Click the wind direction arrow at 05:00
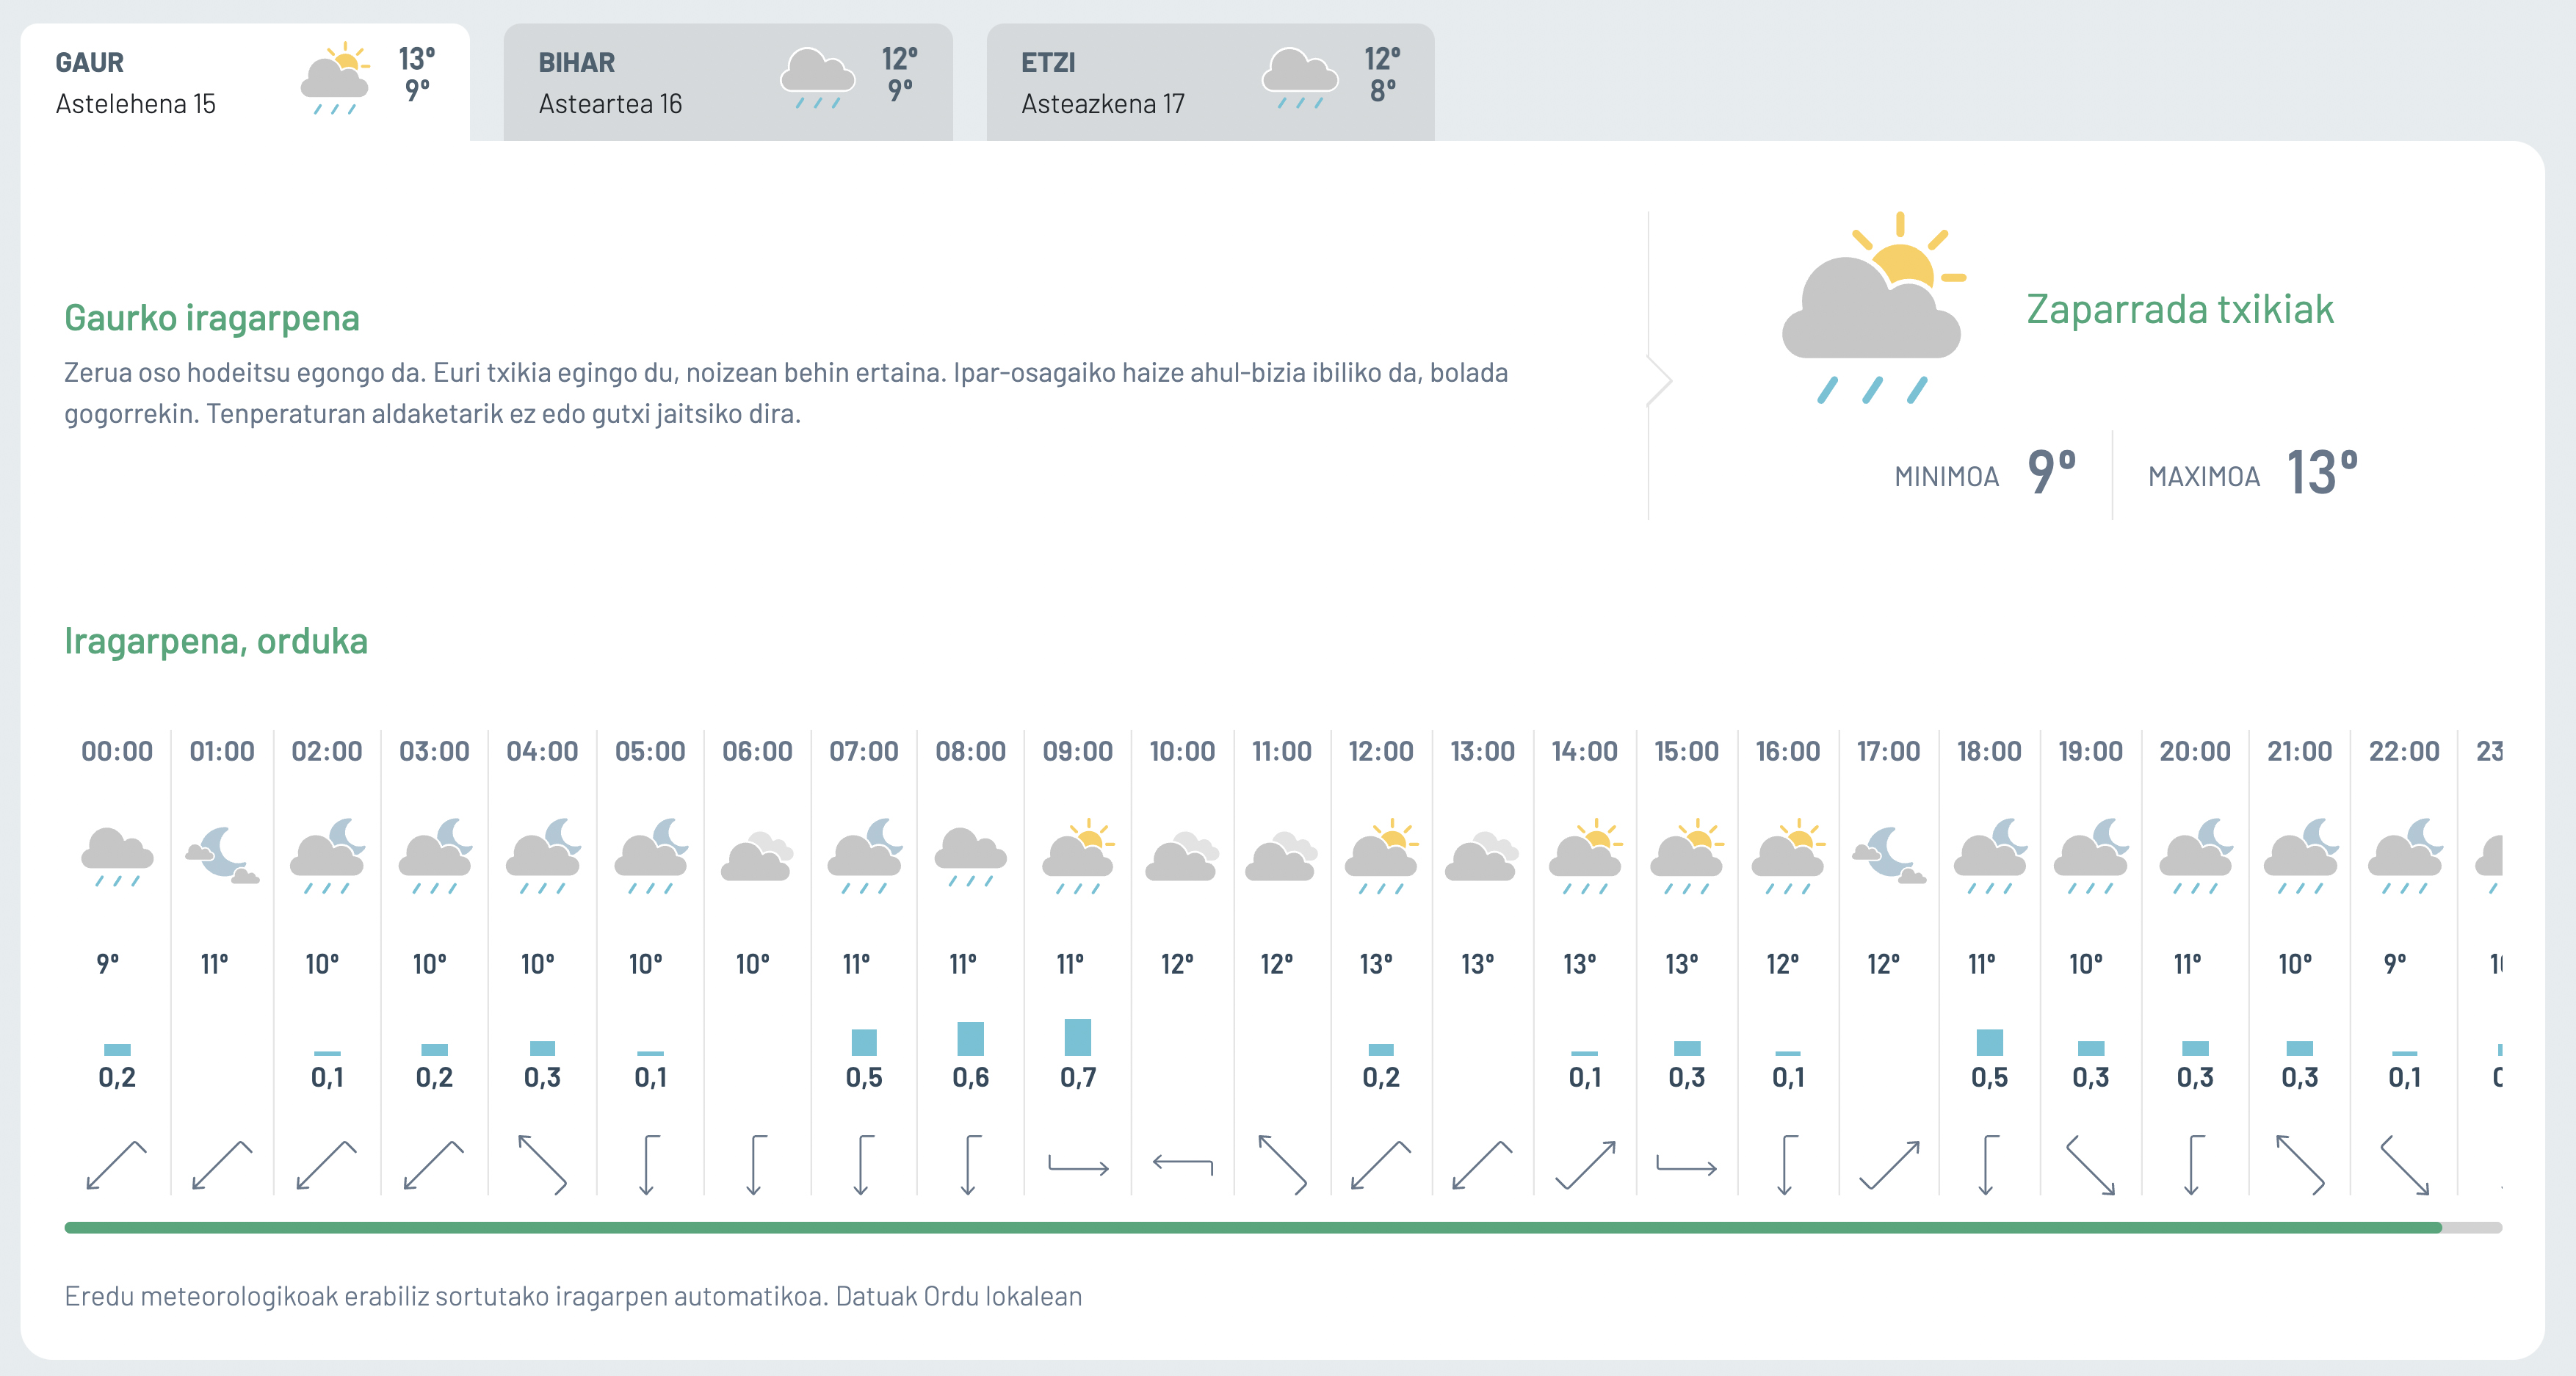 point(650,1165)
